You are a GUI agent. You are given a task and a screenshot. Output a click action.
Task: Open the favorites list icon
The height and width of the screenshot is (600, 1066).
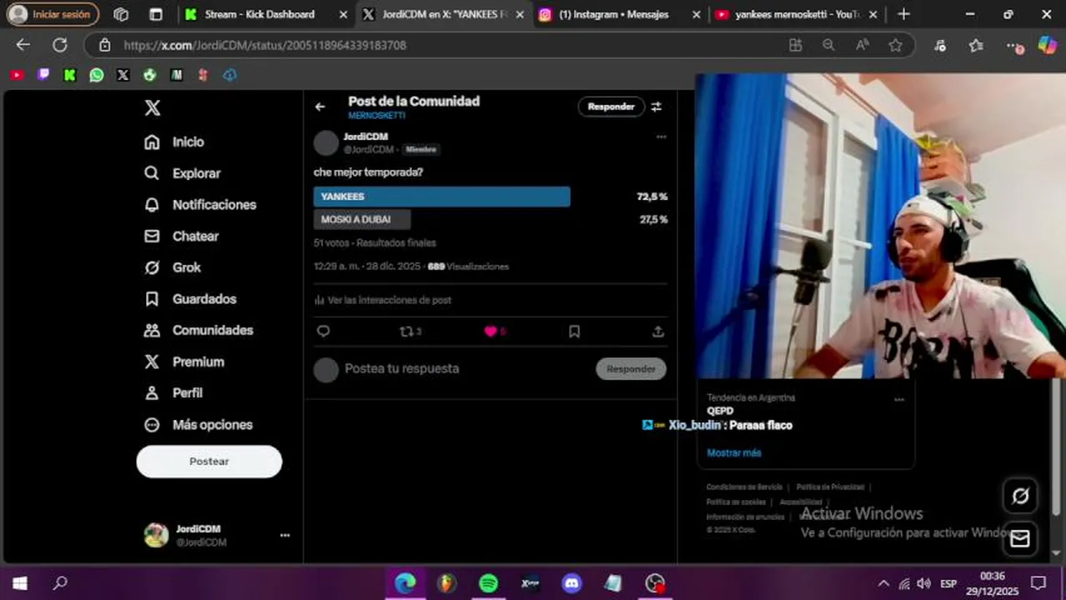click(x=977, y=45)
